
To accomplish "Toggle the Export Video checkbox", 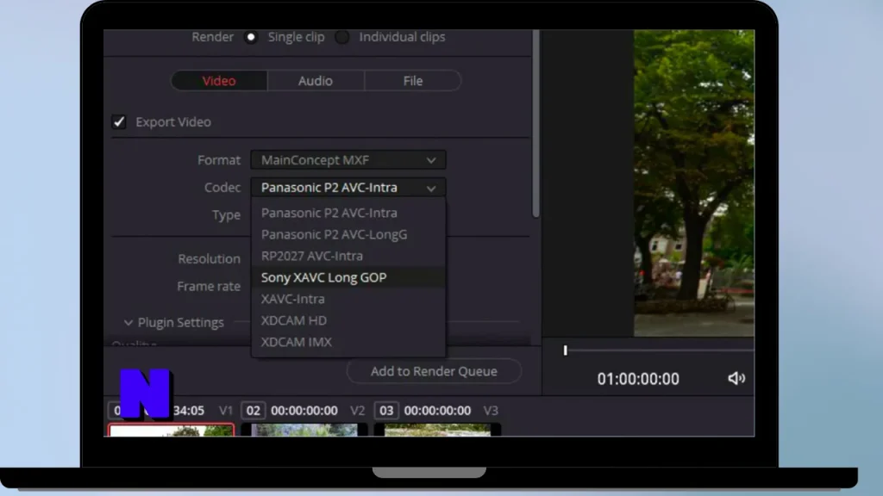I will 119,121.
